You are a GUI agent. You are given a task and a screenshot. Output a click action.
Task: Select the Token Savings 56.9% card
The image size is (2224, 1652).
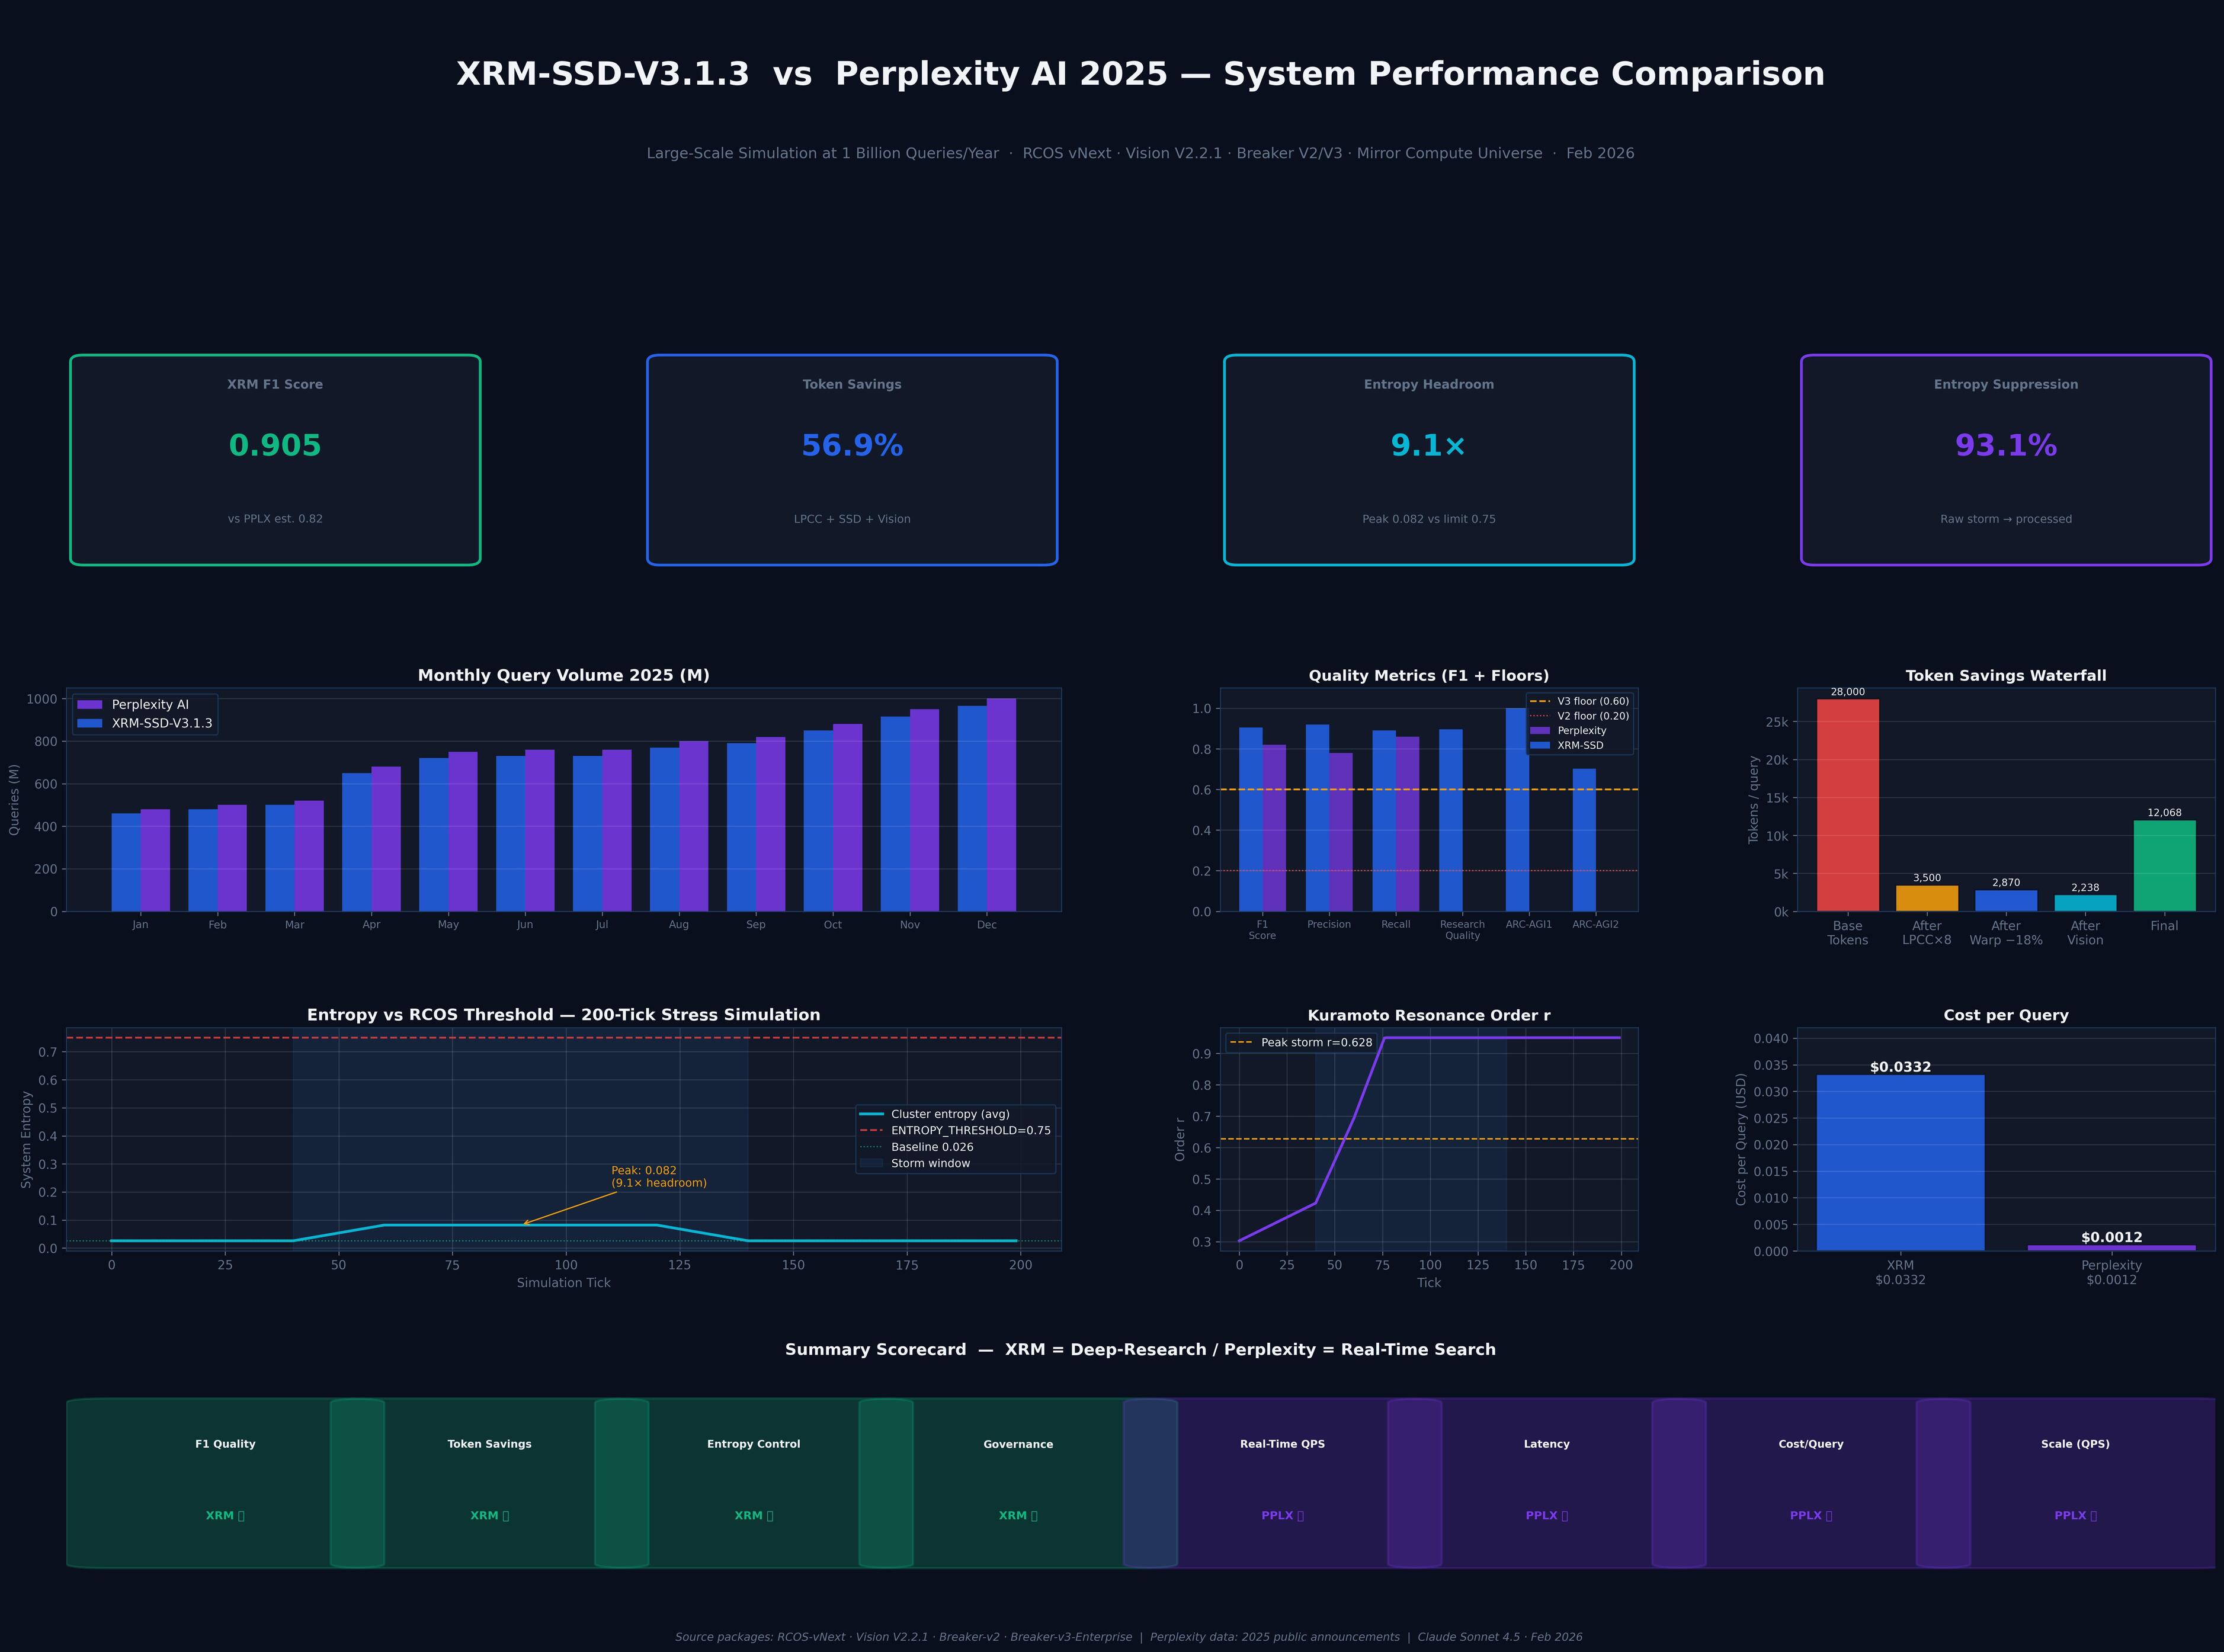(852, 460)
